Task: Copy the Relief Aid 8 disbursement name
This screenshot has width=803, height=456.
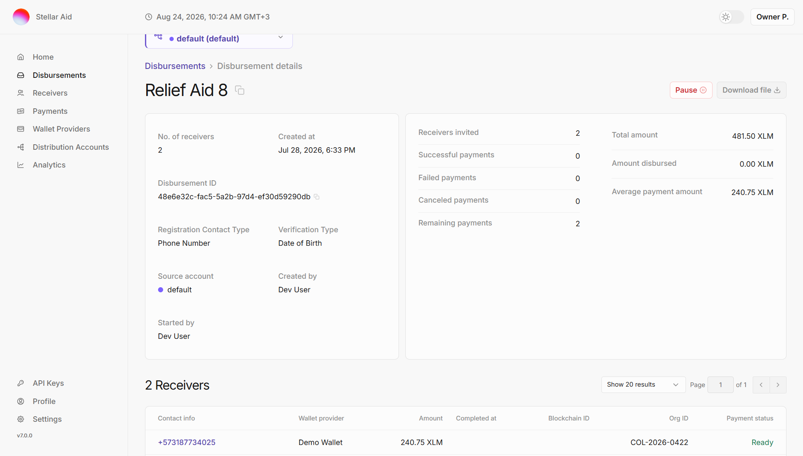Action: pos(240,90)
